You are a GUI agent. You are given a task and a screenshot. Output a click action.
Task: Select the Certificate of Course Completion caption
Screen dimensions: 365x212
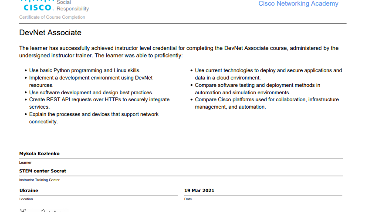pos(52,17)
